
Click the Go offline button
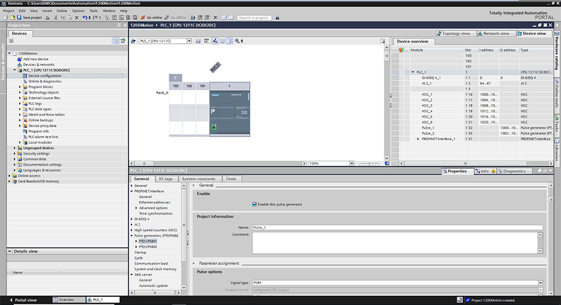[x=175, y=17]
